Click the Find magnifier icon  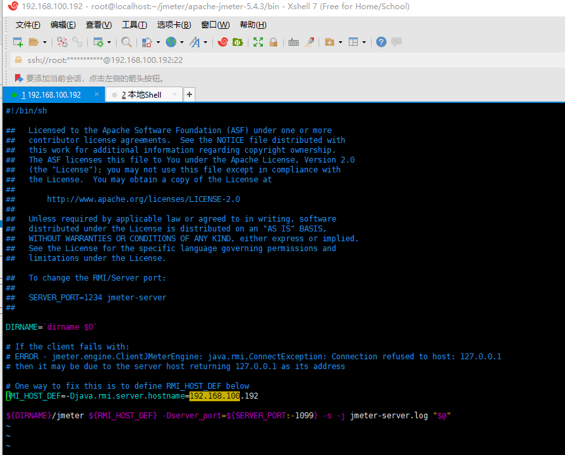(x=126, y=42)
